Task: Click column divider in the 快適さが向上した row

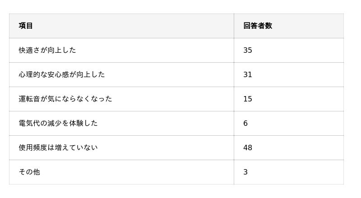Action: pyautogui.click(x=234, y=50)
